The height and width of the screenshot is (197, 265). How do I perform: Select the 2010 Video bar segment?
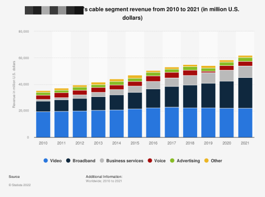(43, 124)
